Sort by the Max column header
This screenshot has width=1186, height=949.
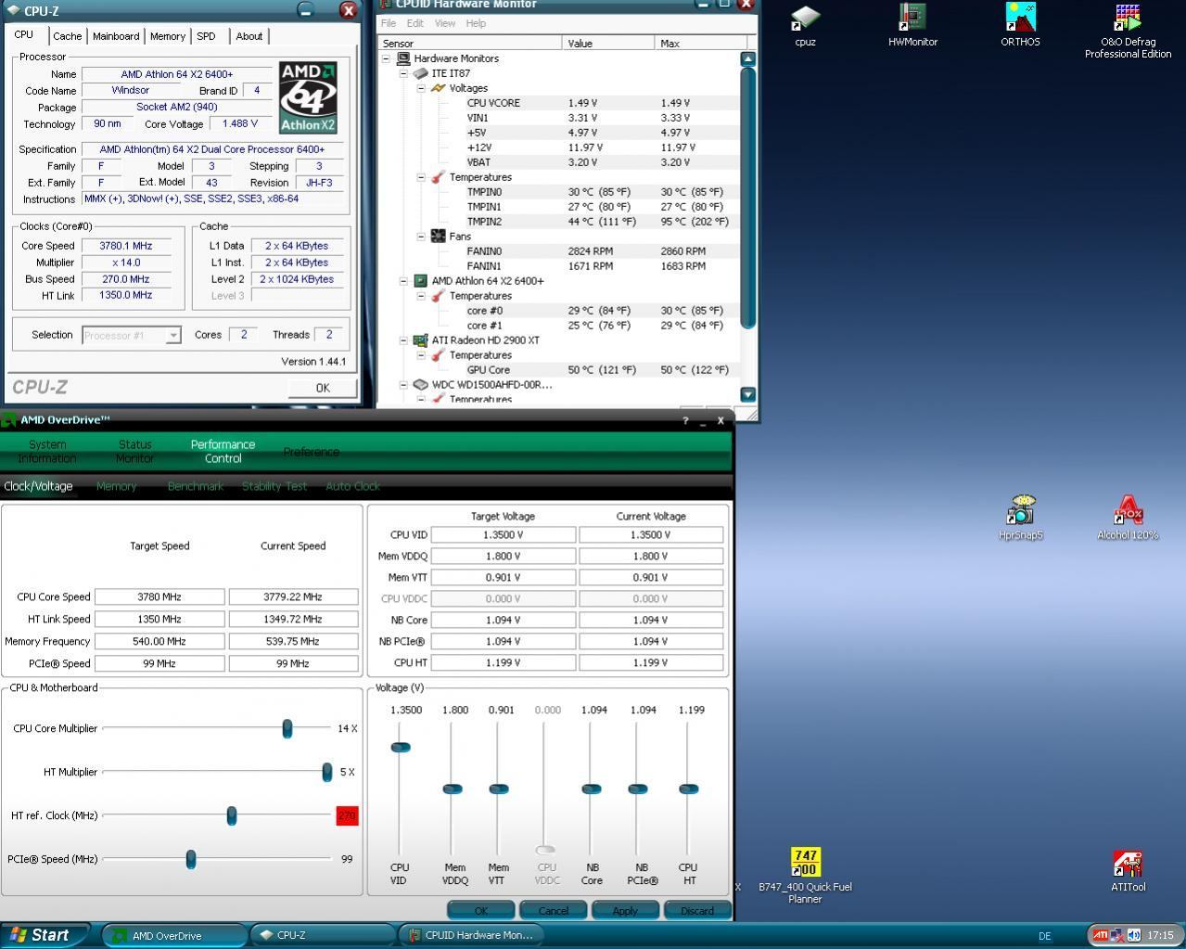click(x=701, y=43)
